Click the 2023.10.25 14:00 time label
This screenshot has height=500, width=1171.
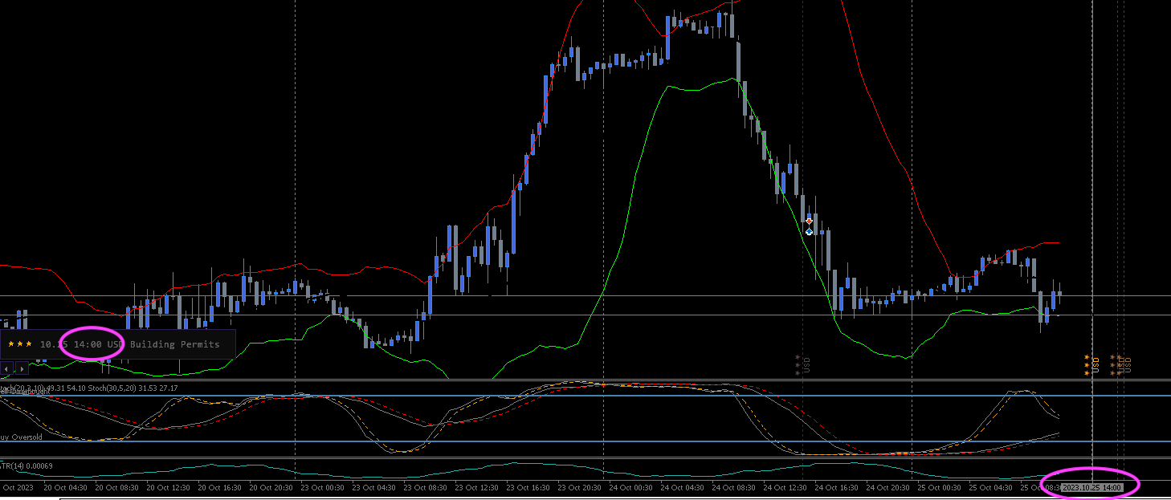(x=1091, y=487)
